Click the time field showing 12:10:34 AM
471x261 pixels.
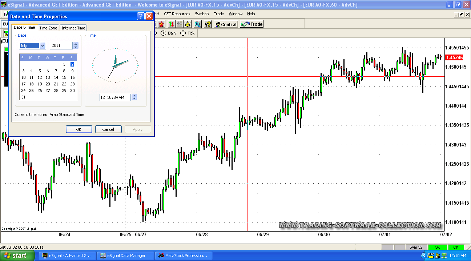point(115,97)
